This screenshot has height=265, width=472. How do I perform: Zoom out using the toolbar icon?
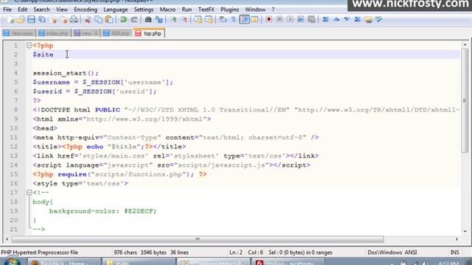(184, 20)
